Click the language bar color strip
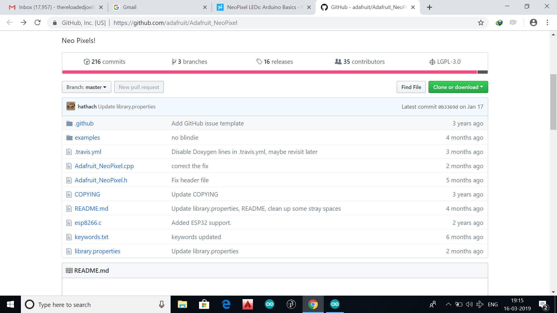Screen dimensions: 557x313 point(270,72)
